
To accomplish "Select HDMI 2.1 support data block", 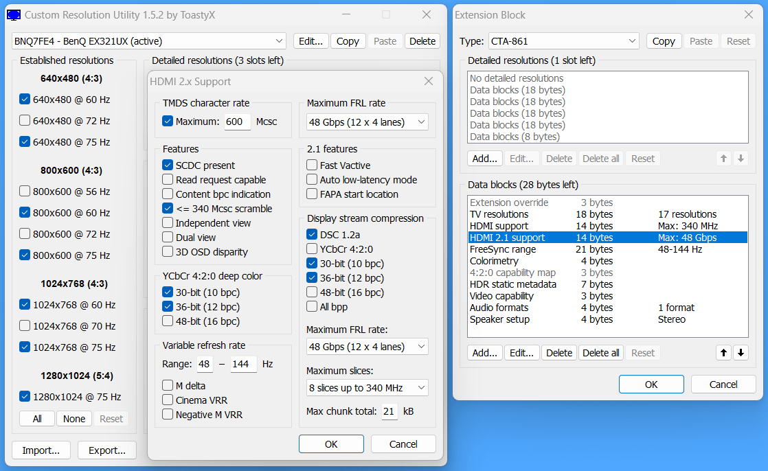I will (608, 238).
